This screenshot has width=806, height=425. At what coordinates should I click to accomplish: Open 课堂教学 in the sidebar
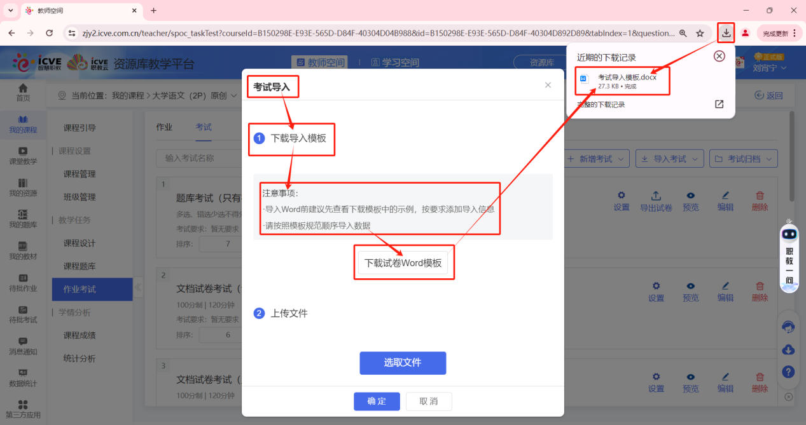click(23, 156)
